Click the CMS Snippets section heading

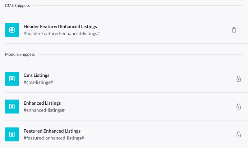coord(17,5)
